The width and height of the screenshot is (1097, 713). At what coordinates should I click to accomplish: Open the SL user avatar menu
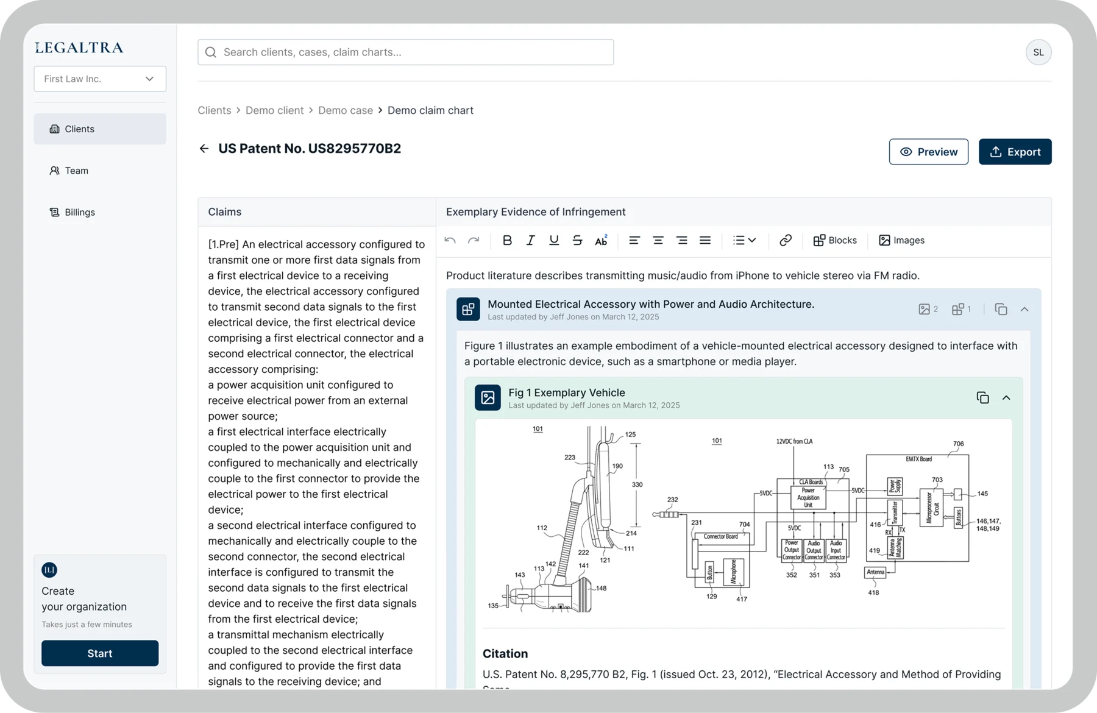[x=1038, y=52]
